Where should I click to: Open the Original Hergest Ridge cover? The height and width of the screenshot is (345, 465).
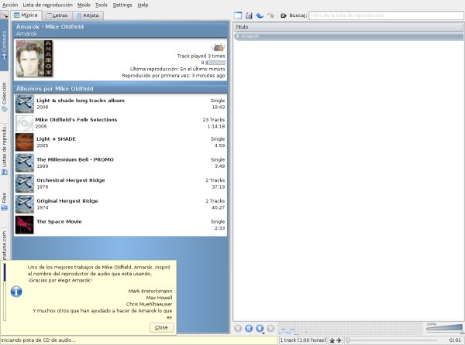(25, 204)
